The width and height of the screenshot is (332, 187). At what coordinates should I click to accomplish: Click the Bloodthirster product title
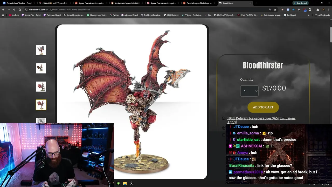[263, 65]
